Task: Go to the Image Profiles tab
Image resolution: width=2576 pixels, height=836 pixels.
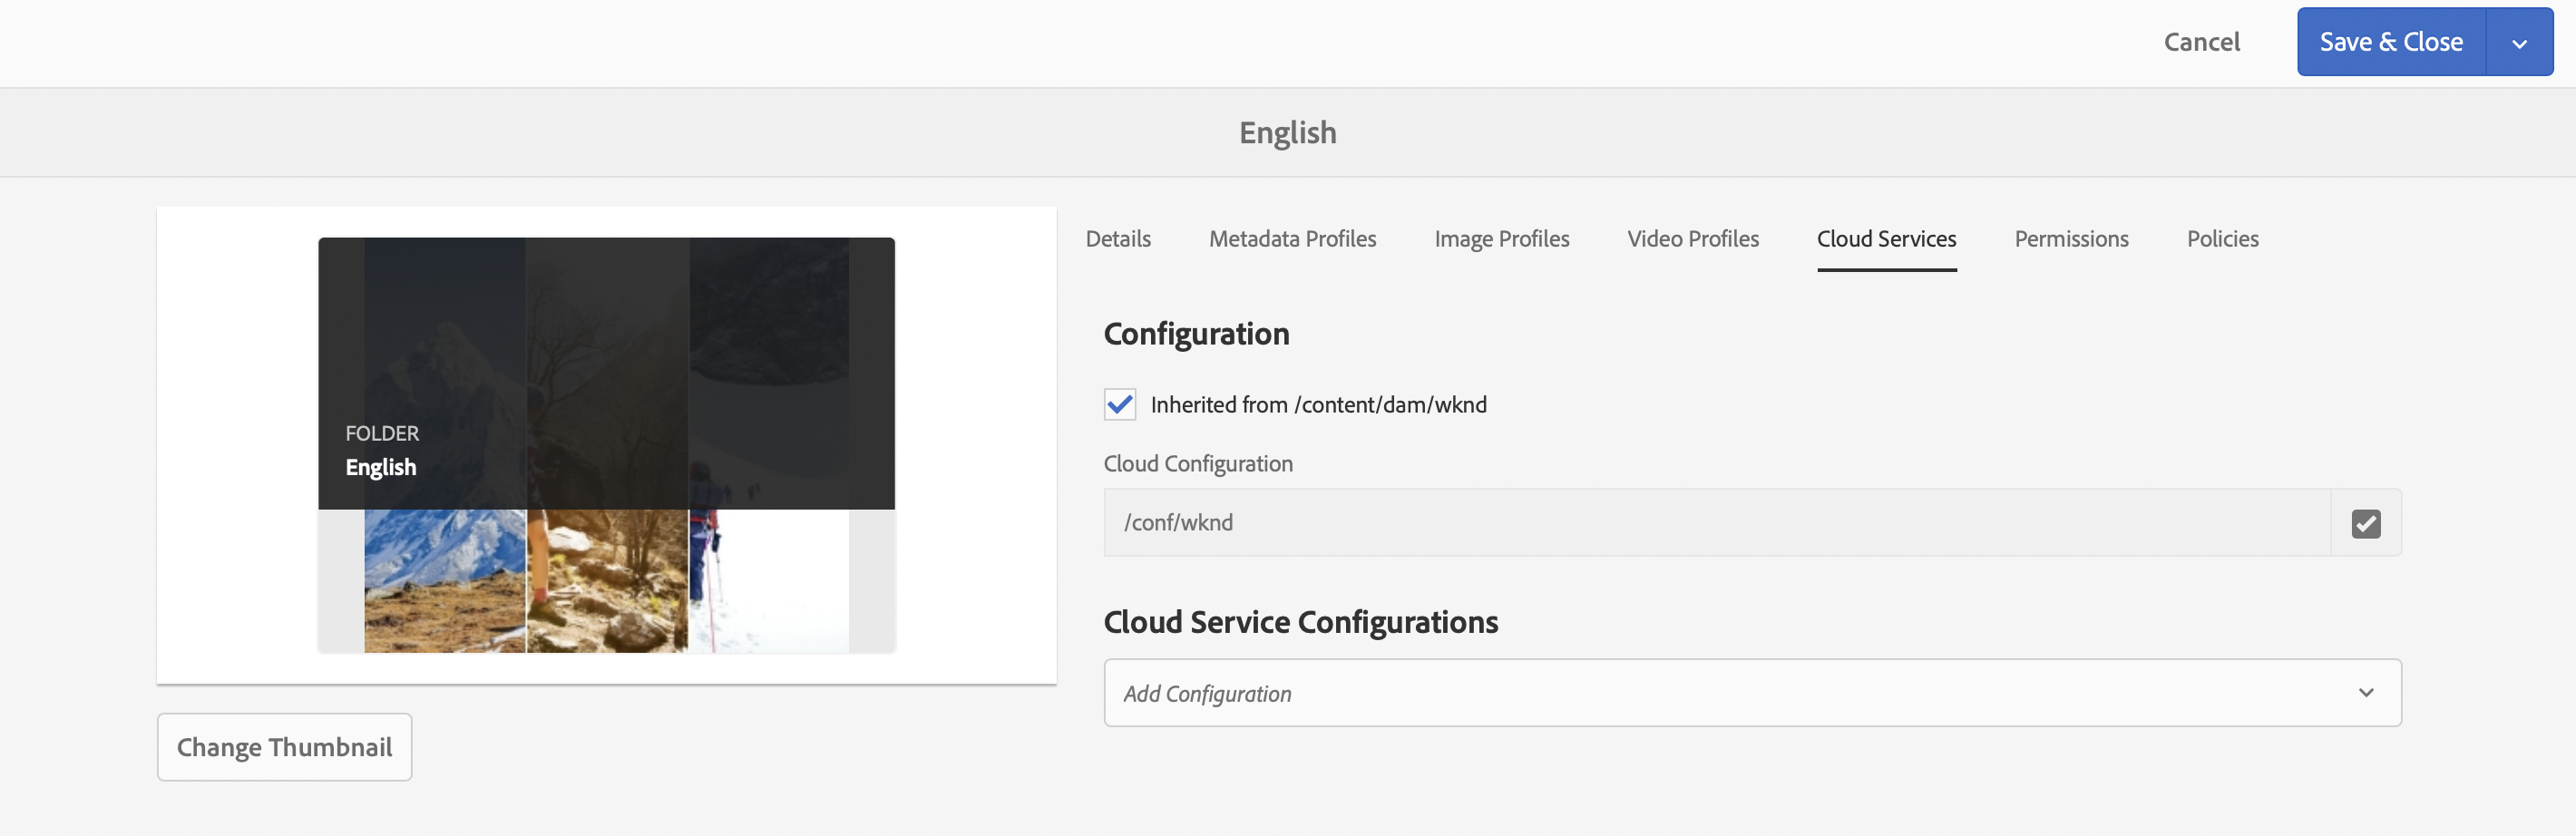Action: pos(1501,239)
